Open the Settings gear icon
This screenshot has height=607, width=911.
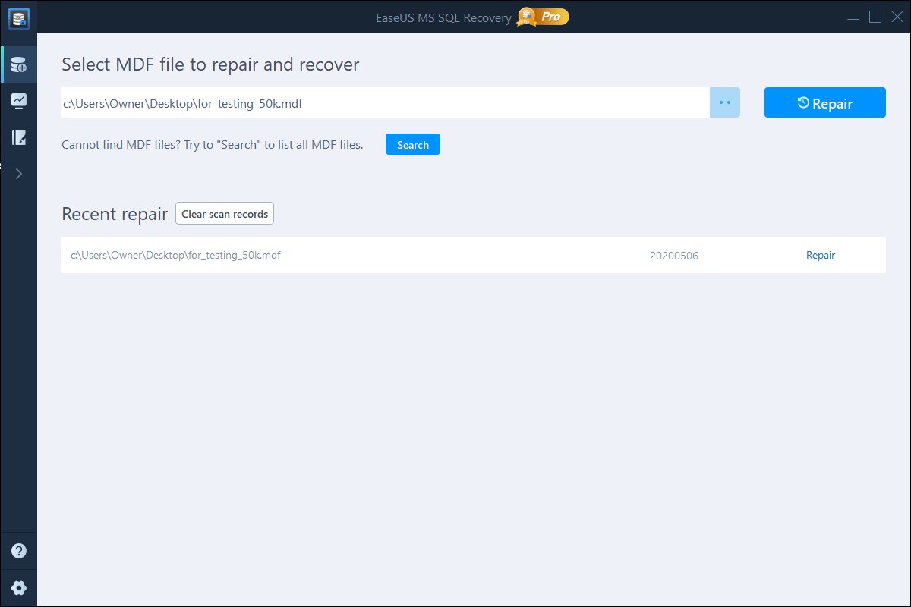click(x=19, y=587)
